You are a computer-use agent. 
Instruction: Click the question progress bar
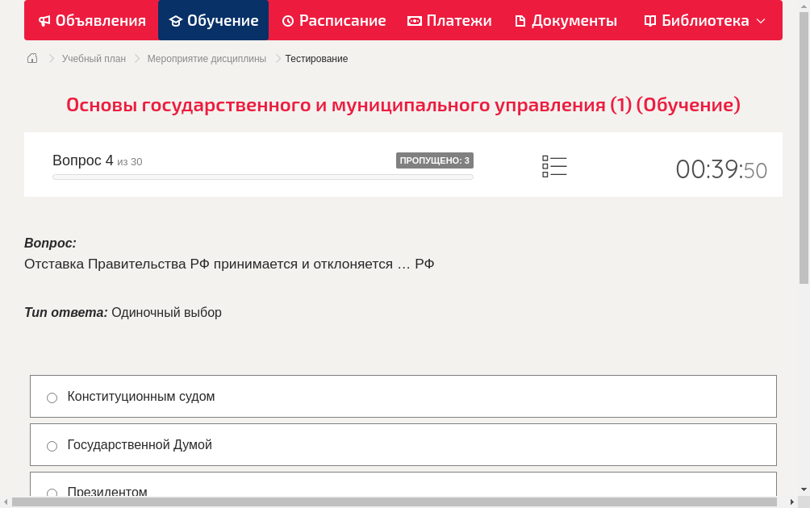pos(262,176)
